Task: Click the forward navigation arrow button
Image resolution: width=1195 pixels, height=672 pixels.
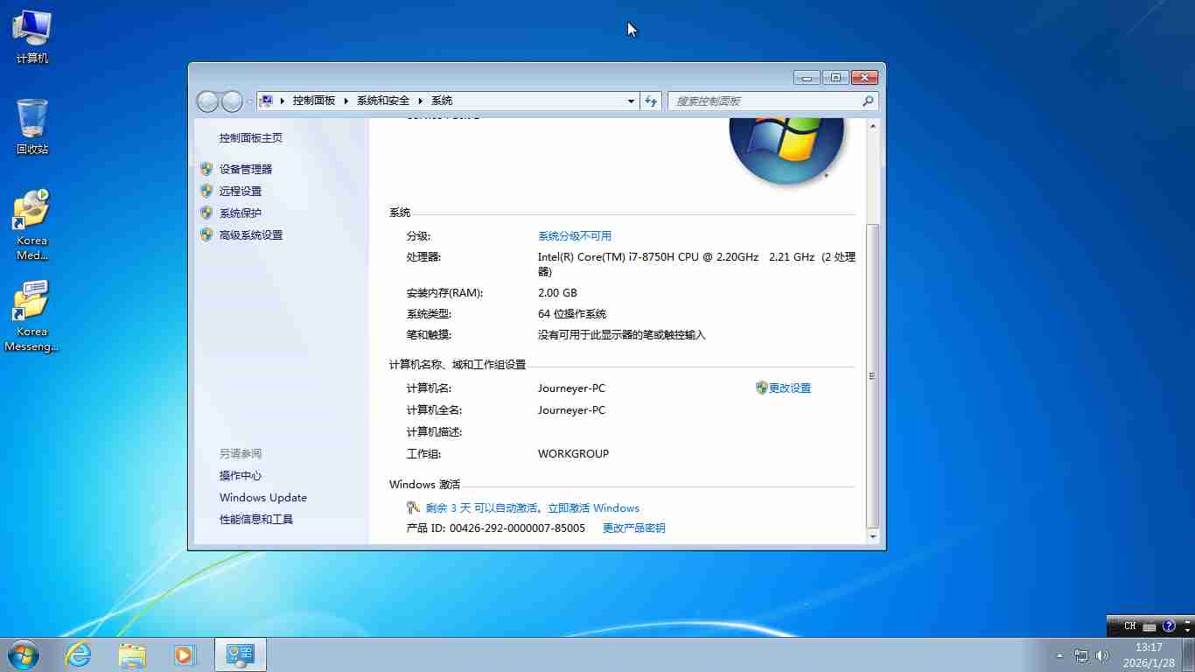Action: (x=232, y=101)
